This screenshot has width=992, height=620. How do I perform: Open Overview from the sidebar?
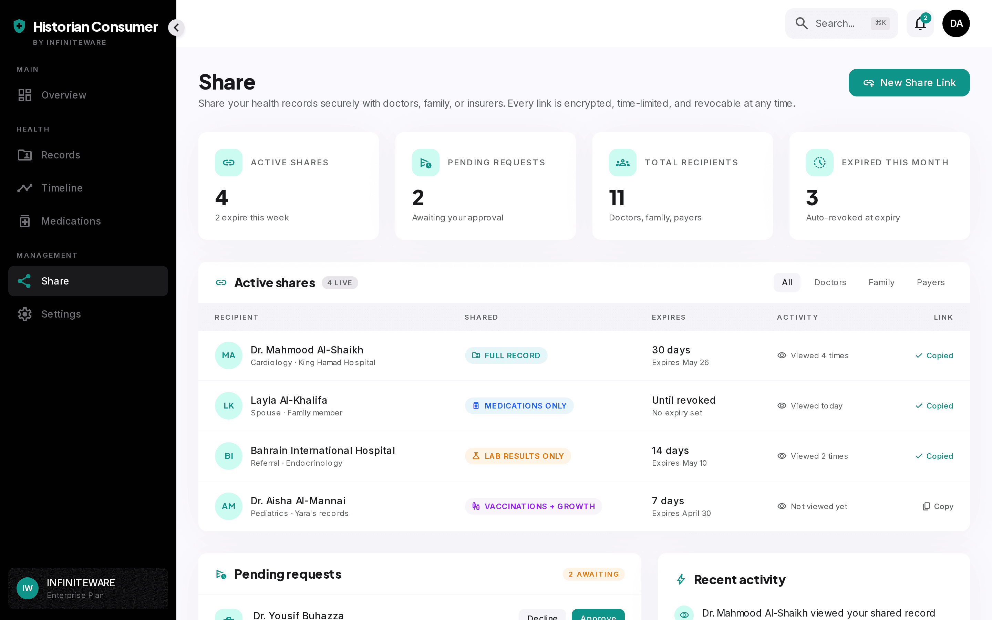(88, 95)
